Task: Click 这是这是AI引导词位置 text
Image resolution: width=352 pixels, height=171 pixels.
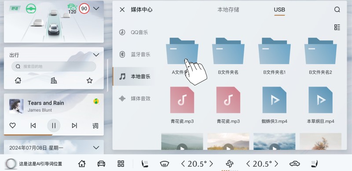Action: [x=40, y=164]
